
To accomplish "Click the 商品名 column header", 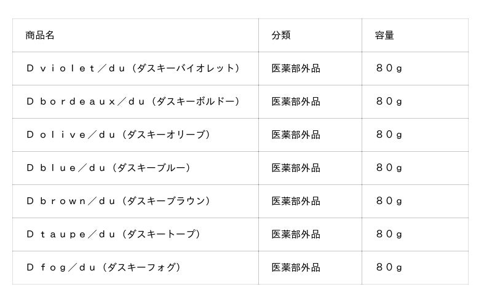I will coord(40,36).
